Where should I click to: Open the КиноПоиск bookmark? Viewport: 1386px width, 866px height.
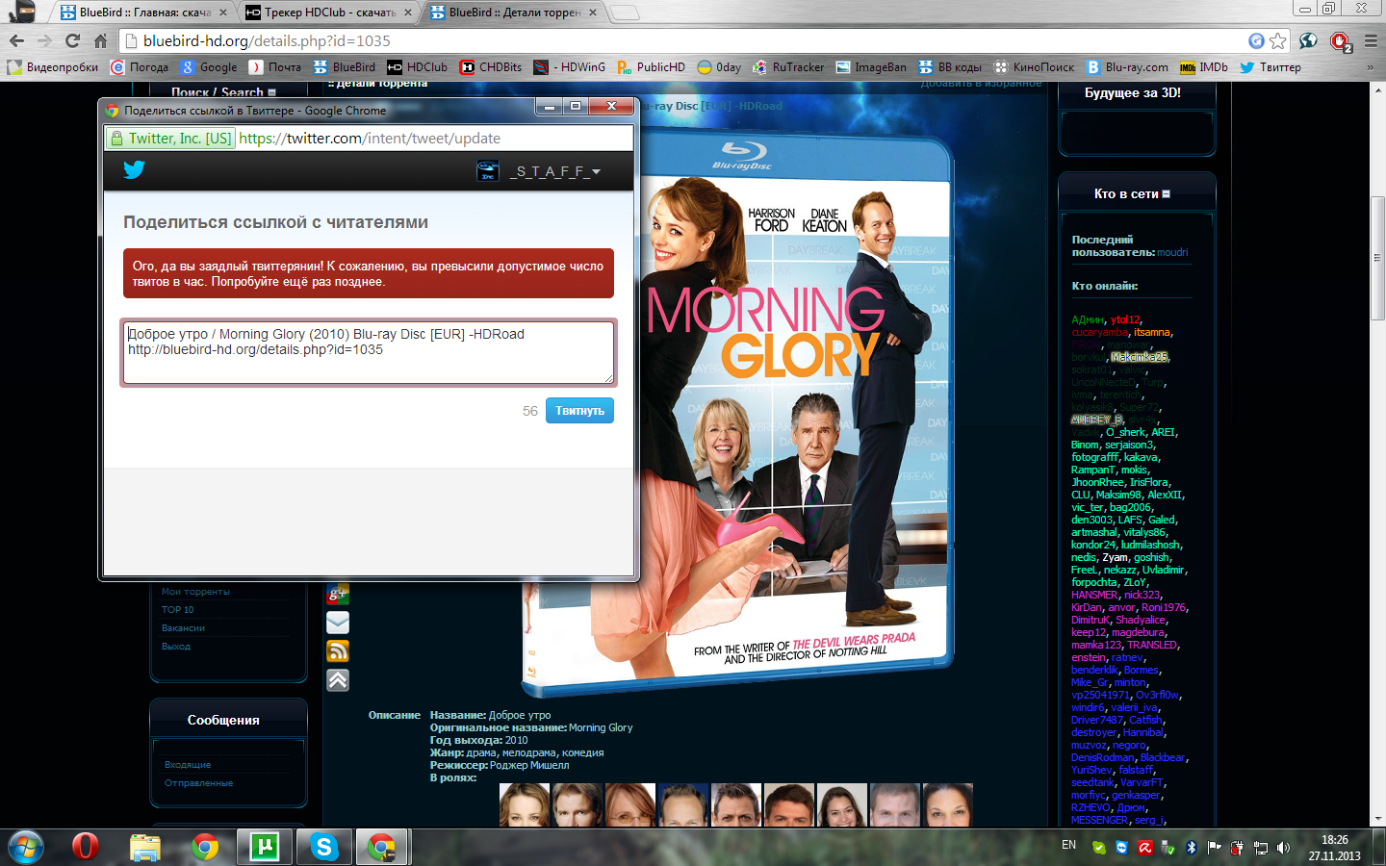[x=1034, y=67]
